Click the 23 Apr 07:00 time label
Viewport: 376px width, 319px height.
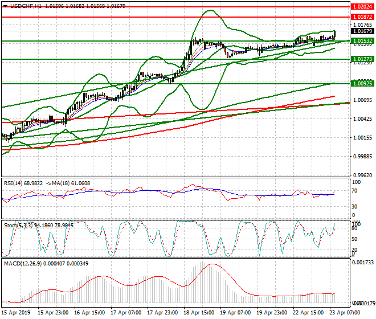tap(345, 313)
